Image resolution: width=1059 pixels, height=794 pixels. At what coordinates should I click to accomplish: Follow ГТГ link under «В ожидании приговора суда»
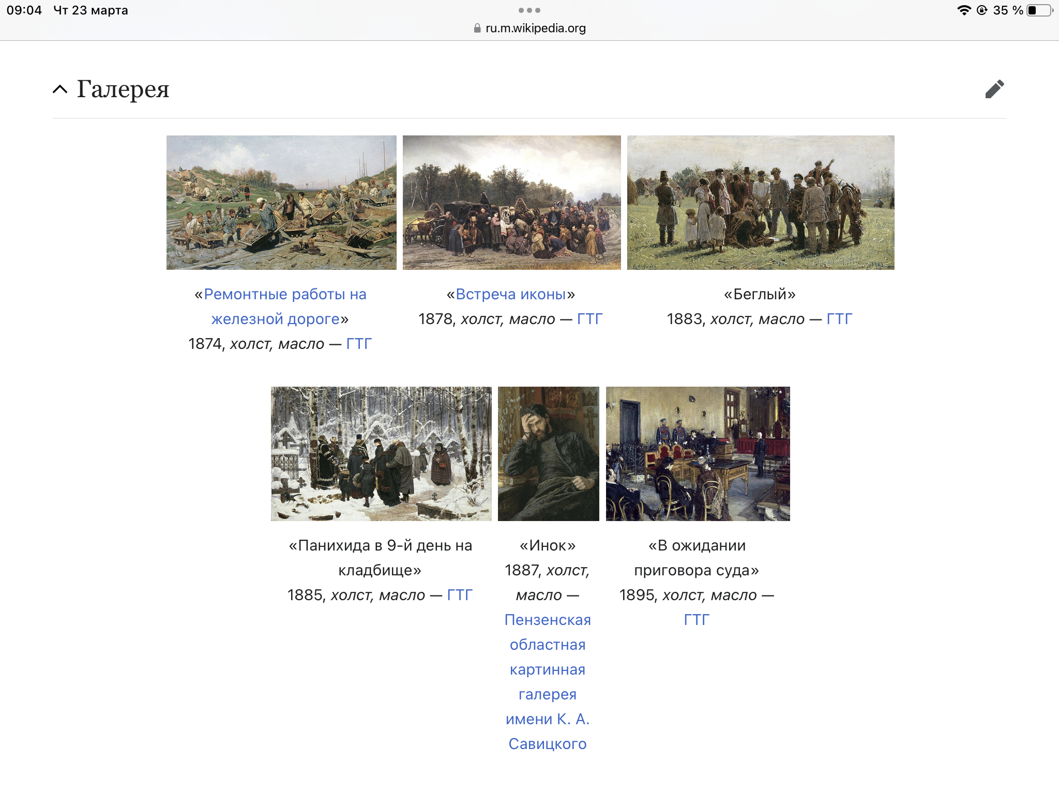697,620
